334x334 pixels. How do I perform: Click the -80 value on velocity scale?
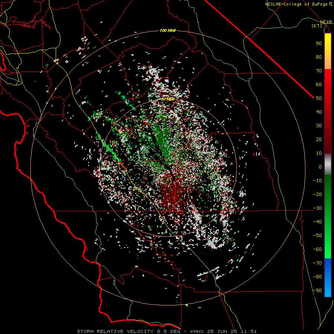[x=317, y=277]
